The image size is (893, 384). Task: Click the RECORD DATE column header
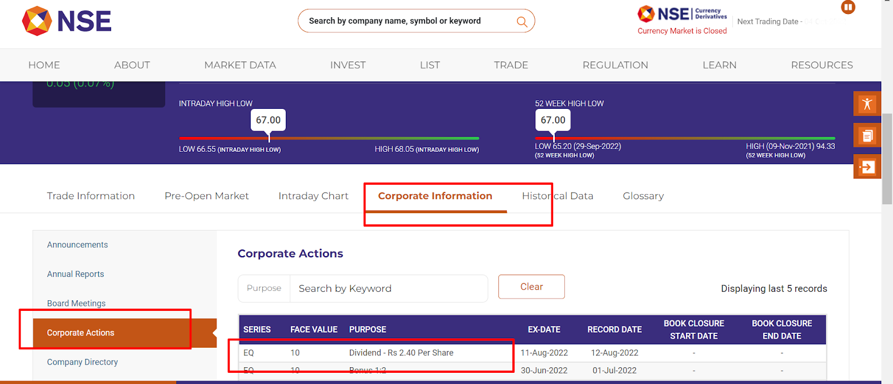pos(614,330)
